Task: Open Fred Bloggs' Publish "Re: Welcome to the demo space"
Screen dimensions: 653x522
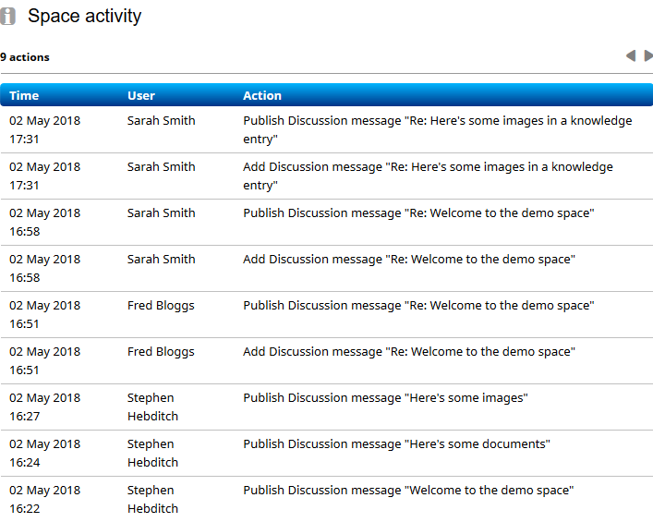Action: click(418, 306)
